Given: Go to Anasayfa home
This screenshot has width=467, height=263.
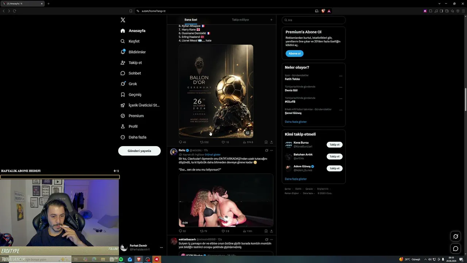Looking at the screenshot, I should [133, 31].
